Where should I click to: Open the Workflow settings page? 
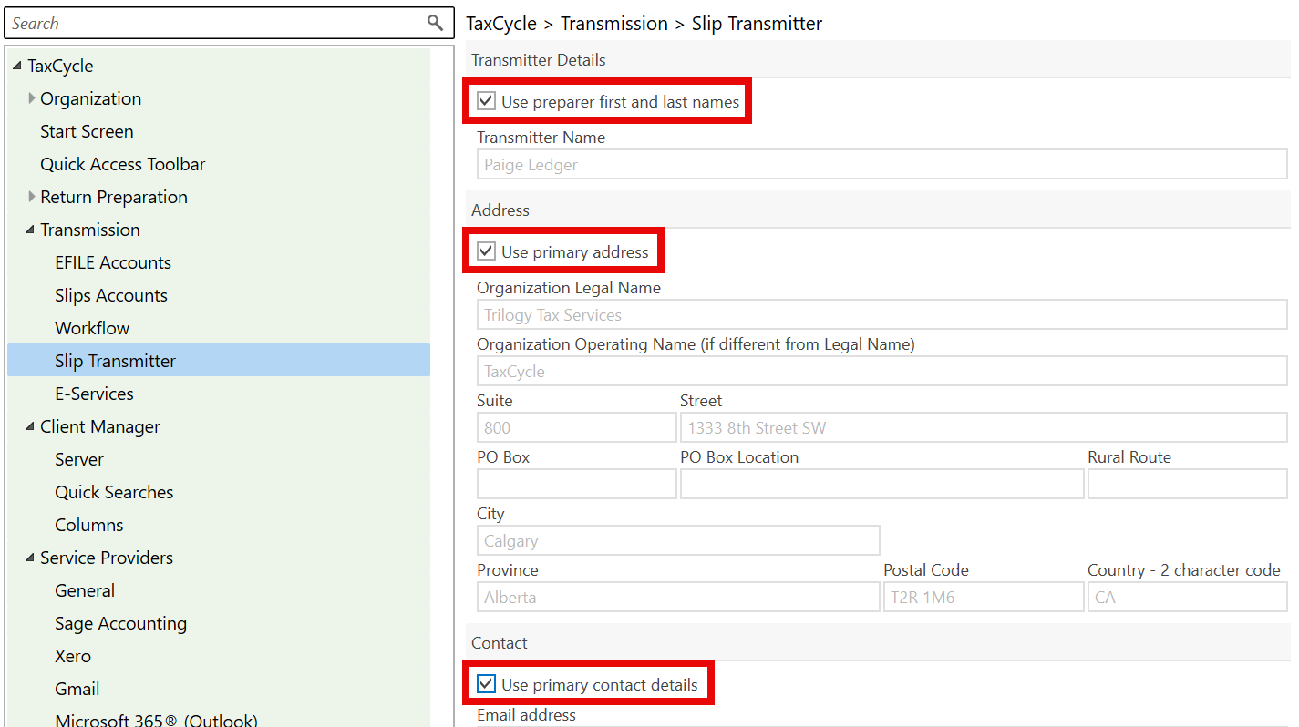[92, 328]
